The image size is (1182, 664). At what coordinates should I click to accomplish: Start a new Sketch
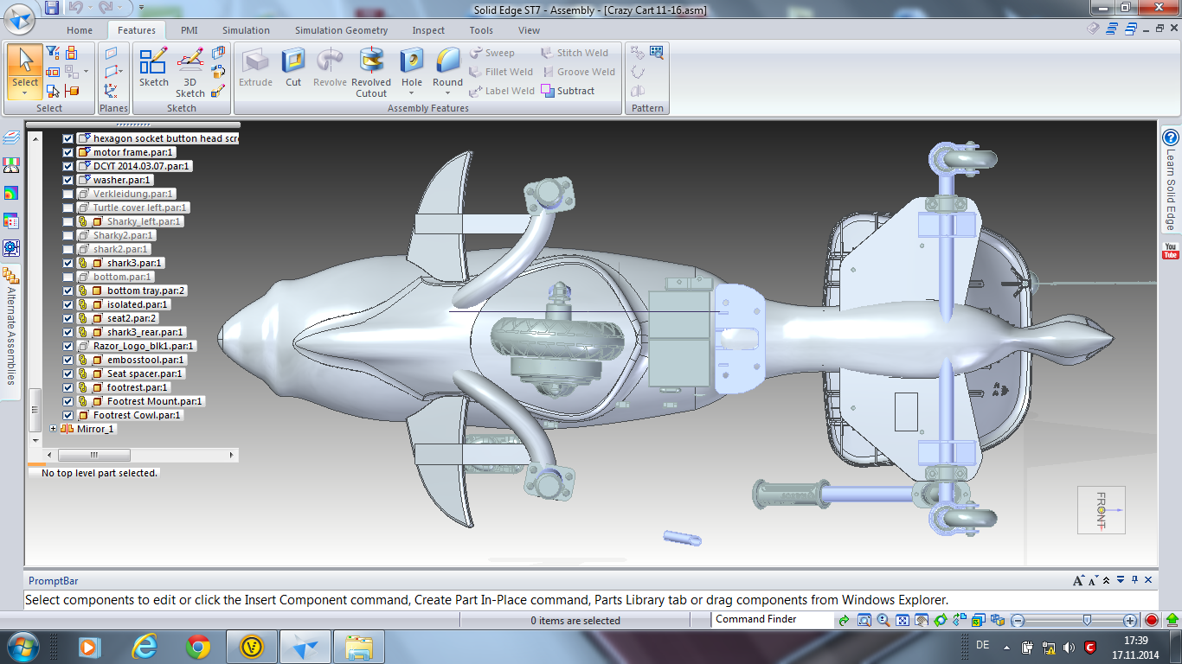tap(154, 67)
